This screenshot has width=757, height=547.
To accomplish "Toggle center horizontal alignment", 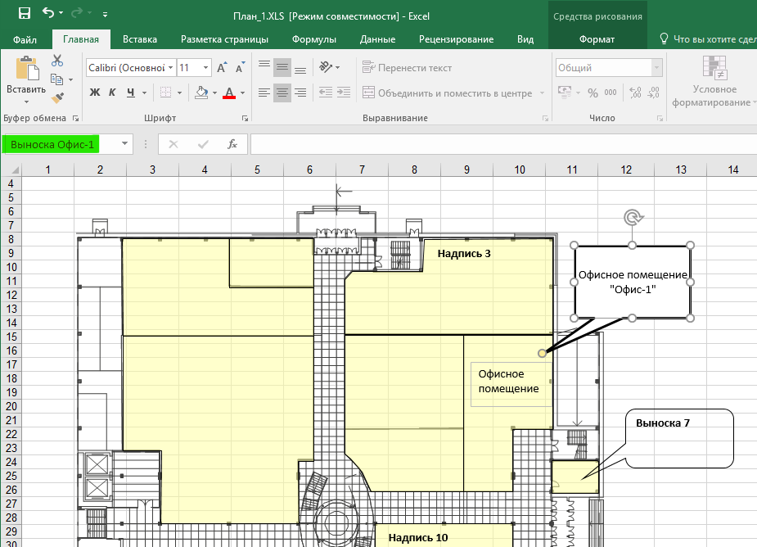I will coord(282,93).
